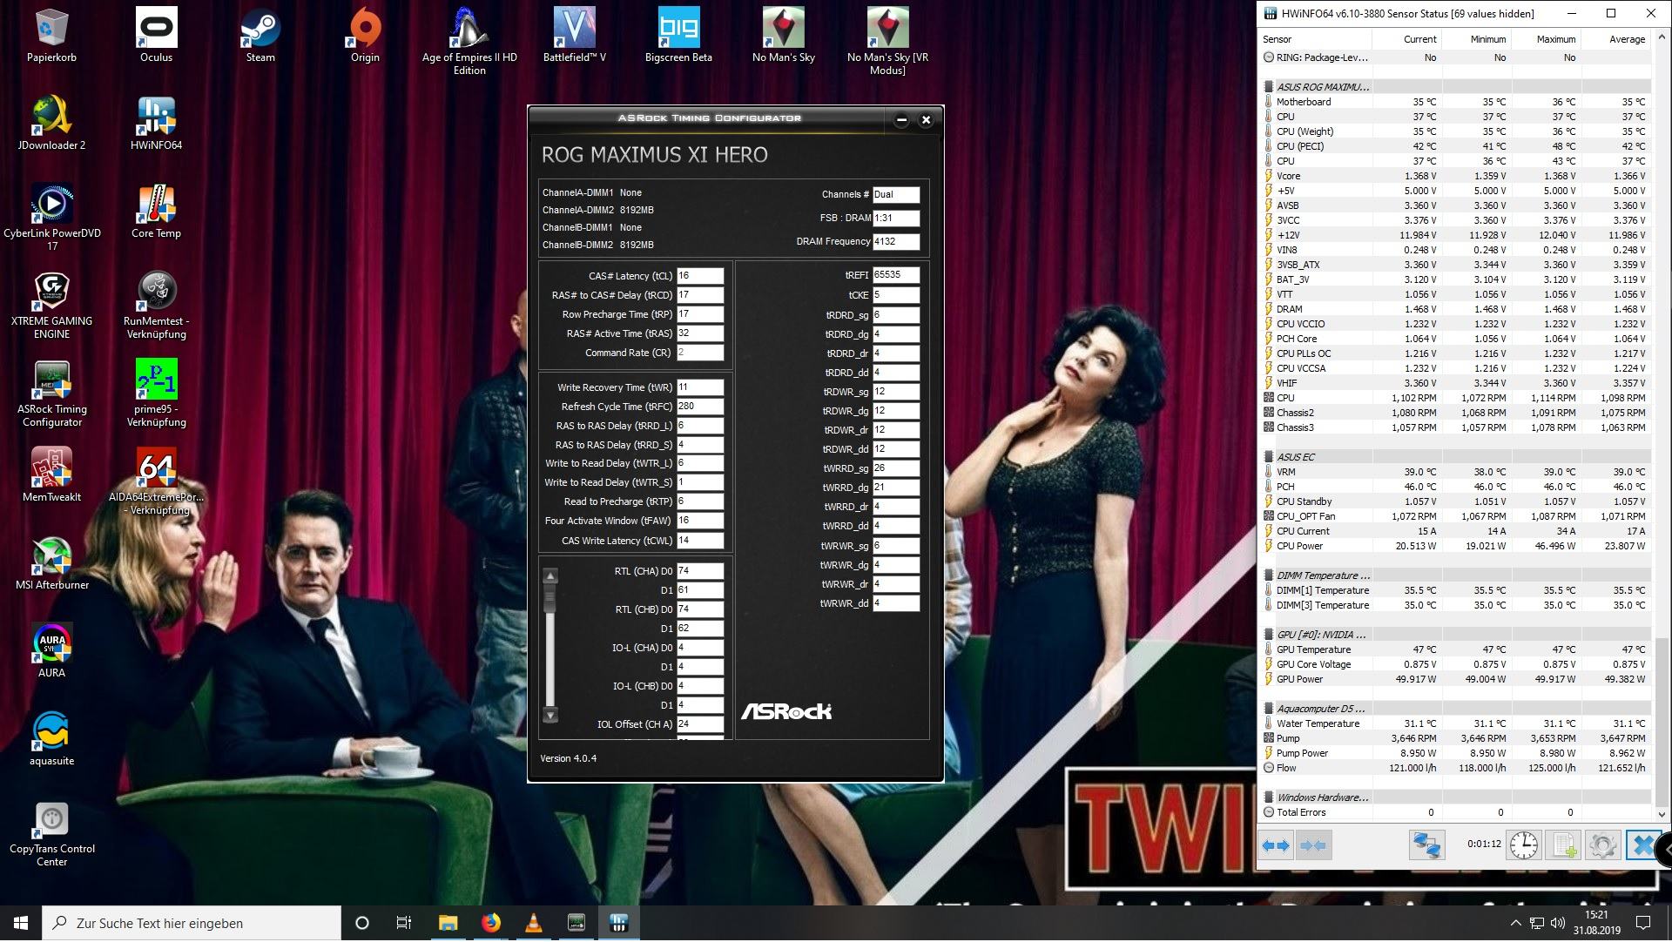Select Vcore sensor row in HWiNFO
Viewport: 1672px width, 942px height.
1455,176
